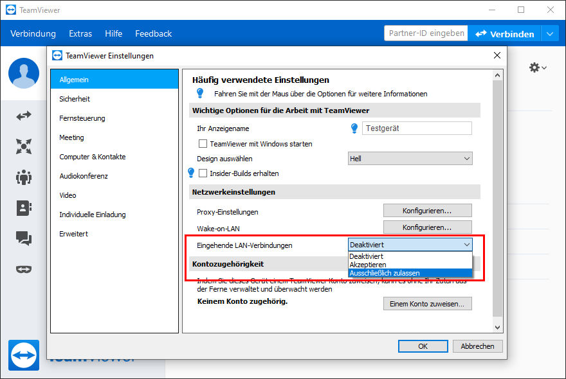Switch to the Meeting settings category
Image resolution: width=566 pixels, height=379 pixels.
click(114, 137)
